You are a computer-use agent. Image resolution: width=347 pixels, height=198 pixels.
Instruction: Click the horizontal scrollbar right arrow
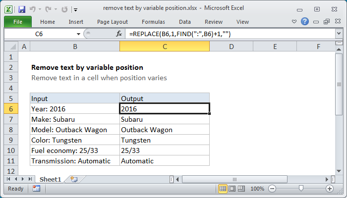click(x=327, y=179)
